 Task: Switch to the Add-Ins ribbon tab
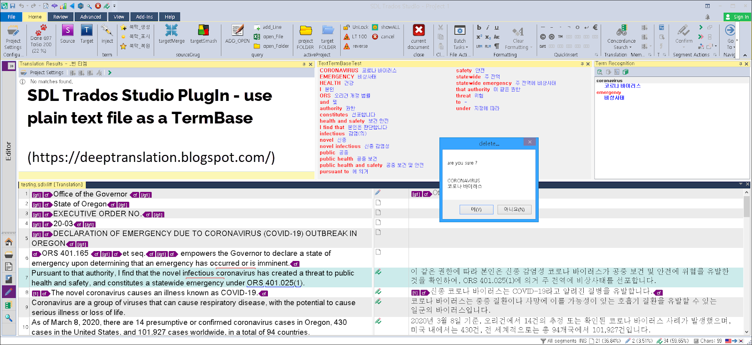point(144,17)
